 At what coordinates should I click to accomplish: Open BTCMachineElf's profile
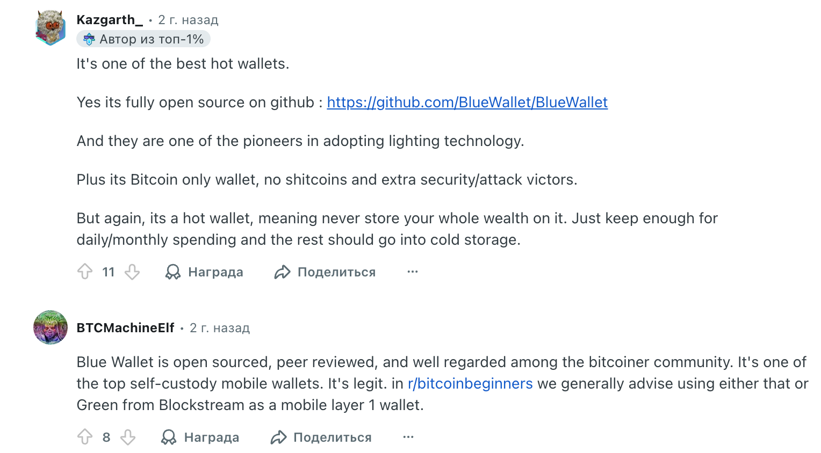[126, 328]
